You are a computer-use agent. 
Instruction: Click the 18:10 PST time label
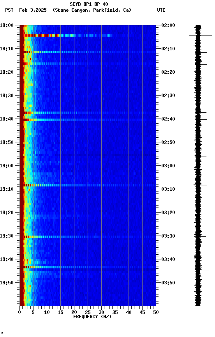coord(7,49)
